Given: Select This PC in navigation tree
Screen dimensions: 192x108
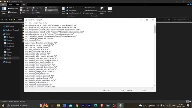Looking at the screenshot, I should (7, 34).
